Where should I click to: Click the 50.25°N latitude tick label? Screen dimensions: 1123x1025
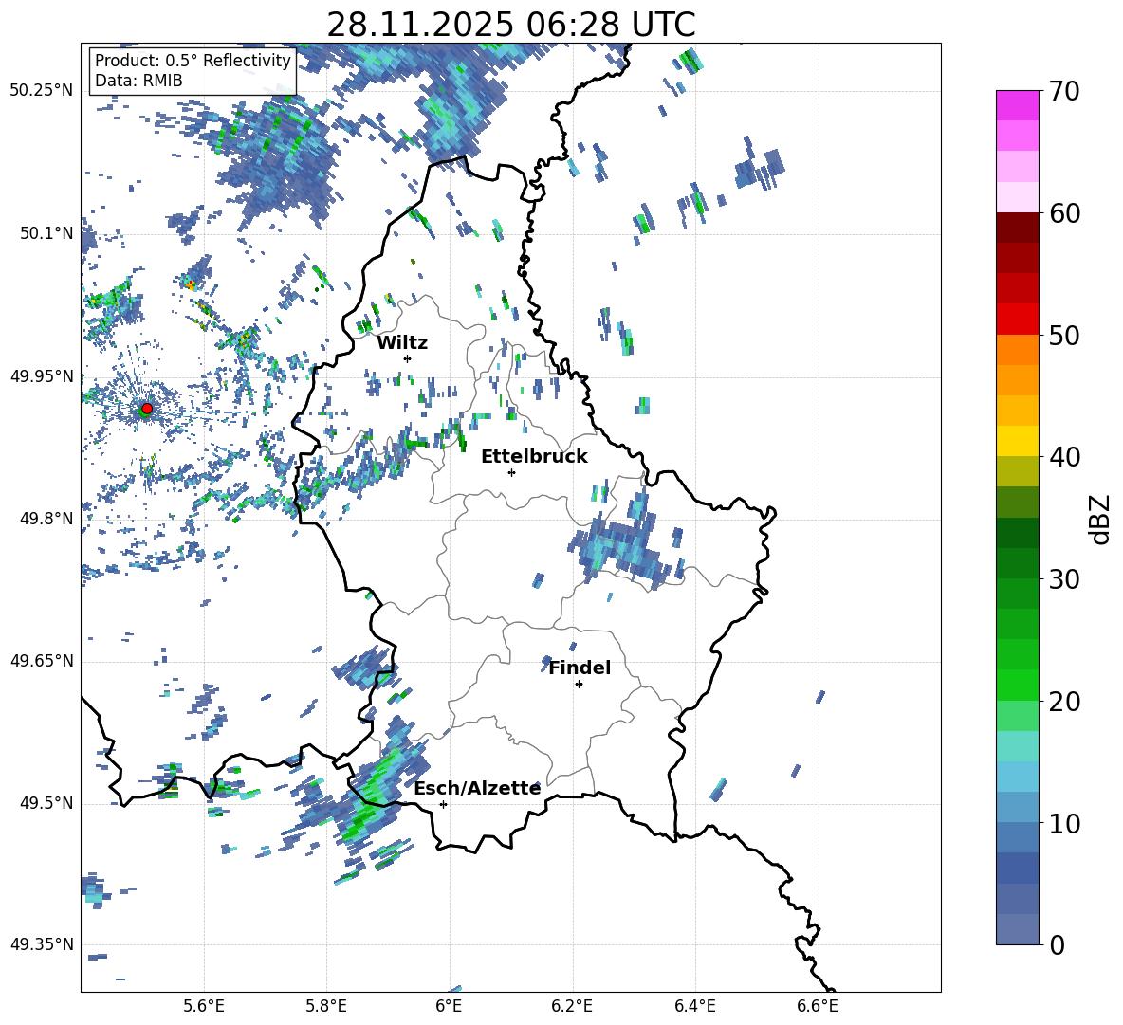42,91
